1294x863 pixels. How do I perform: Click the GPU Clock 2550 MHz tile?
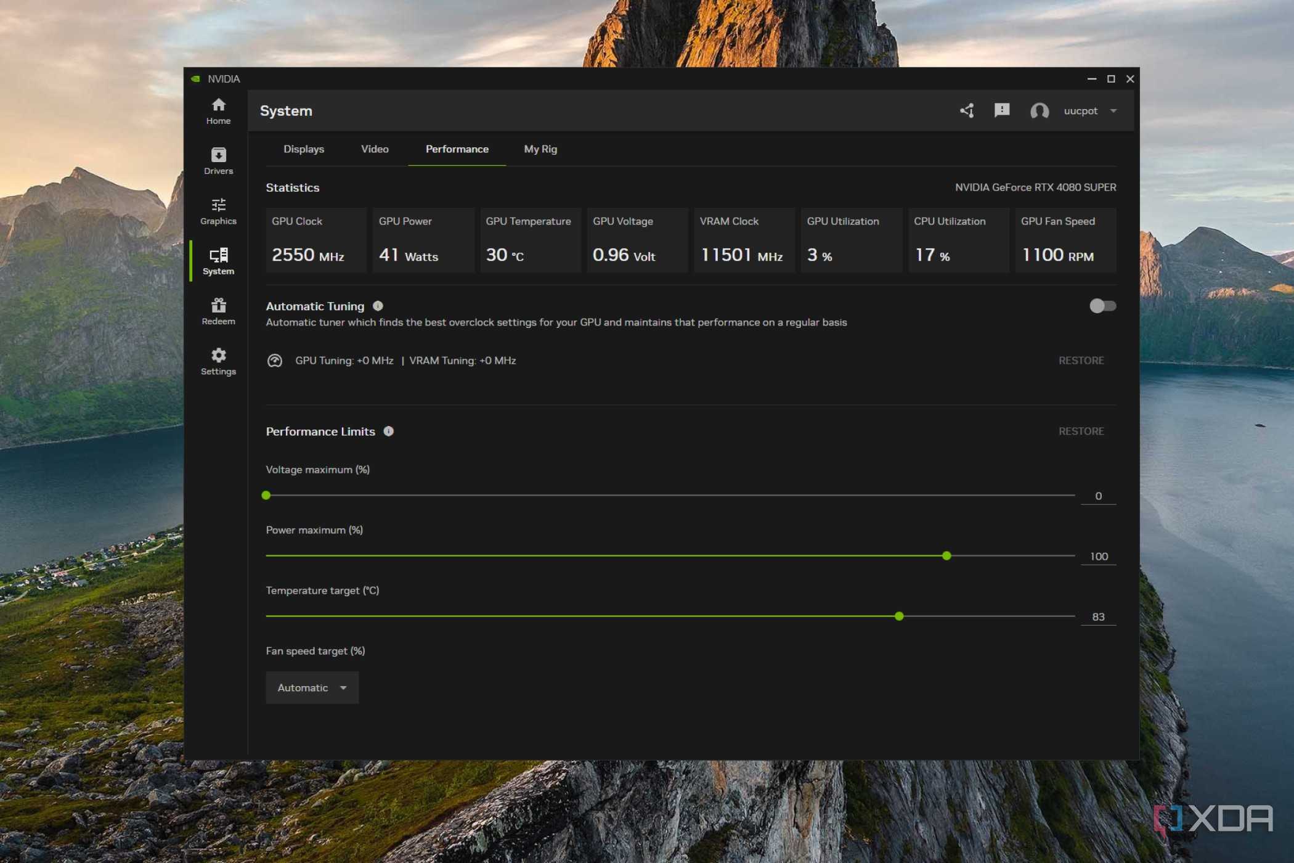click(x=316, y=240)
